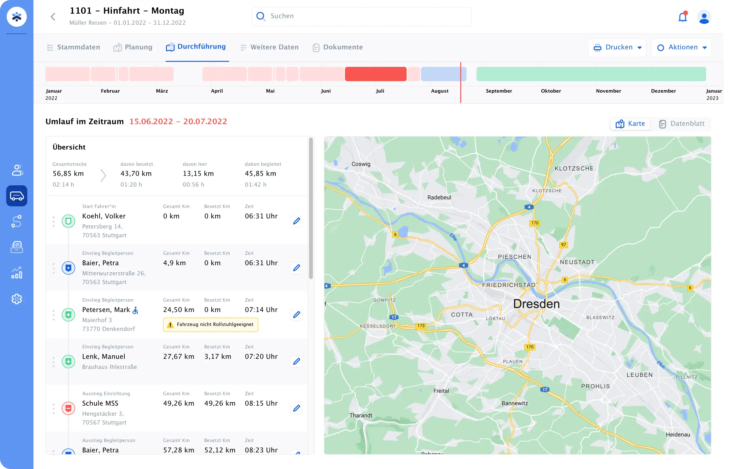Click the Suchen search field
752x469 pixels.
[x=361, y=16]
